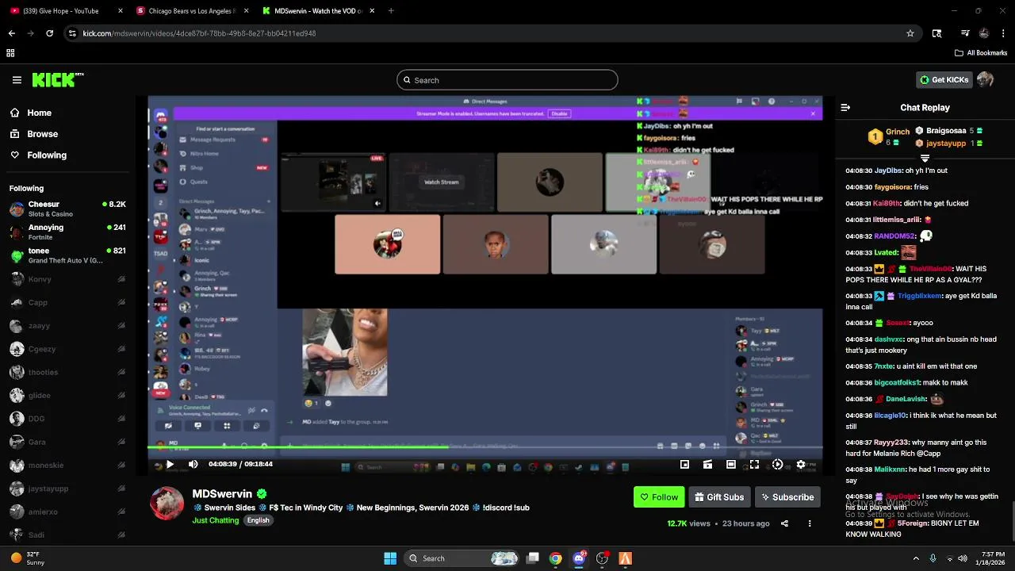Screen dimensions: 1015x571
Task: Switch to the Give Hope YouTube tab
Action: 66,11
